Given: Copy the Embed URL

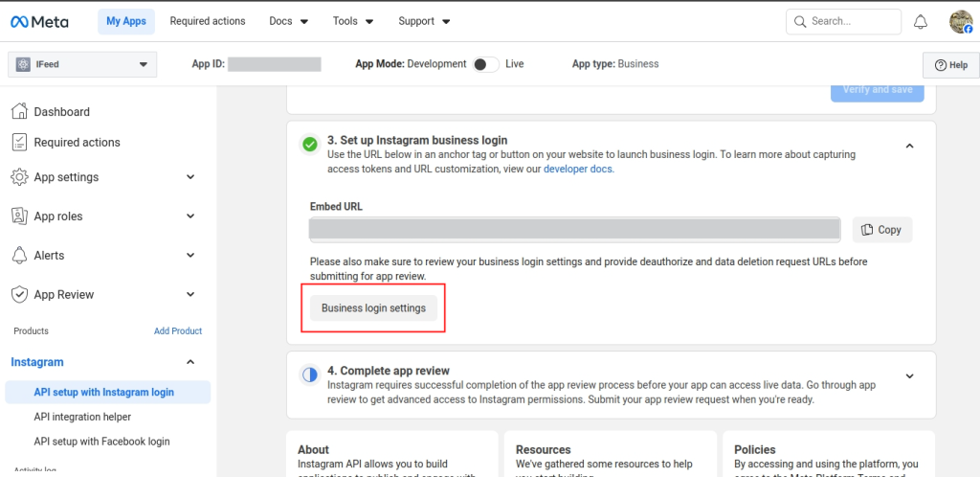Looking at the screenshot, I should coord(881,230).
